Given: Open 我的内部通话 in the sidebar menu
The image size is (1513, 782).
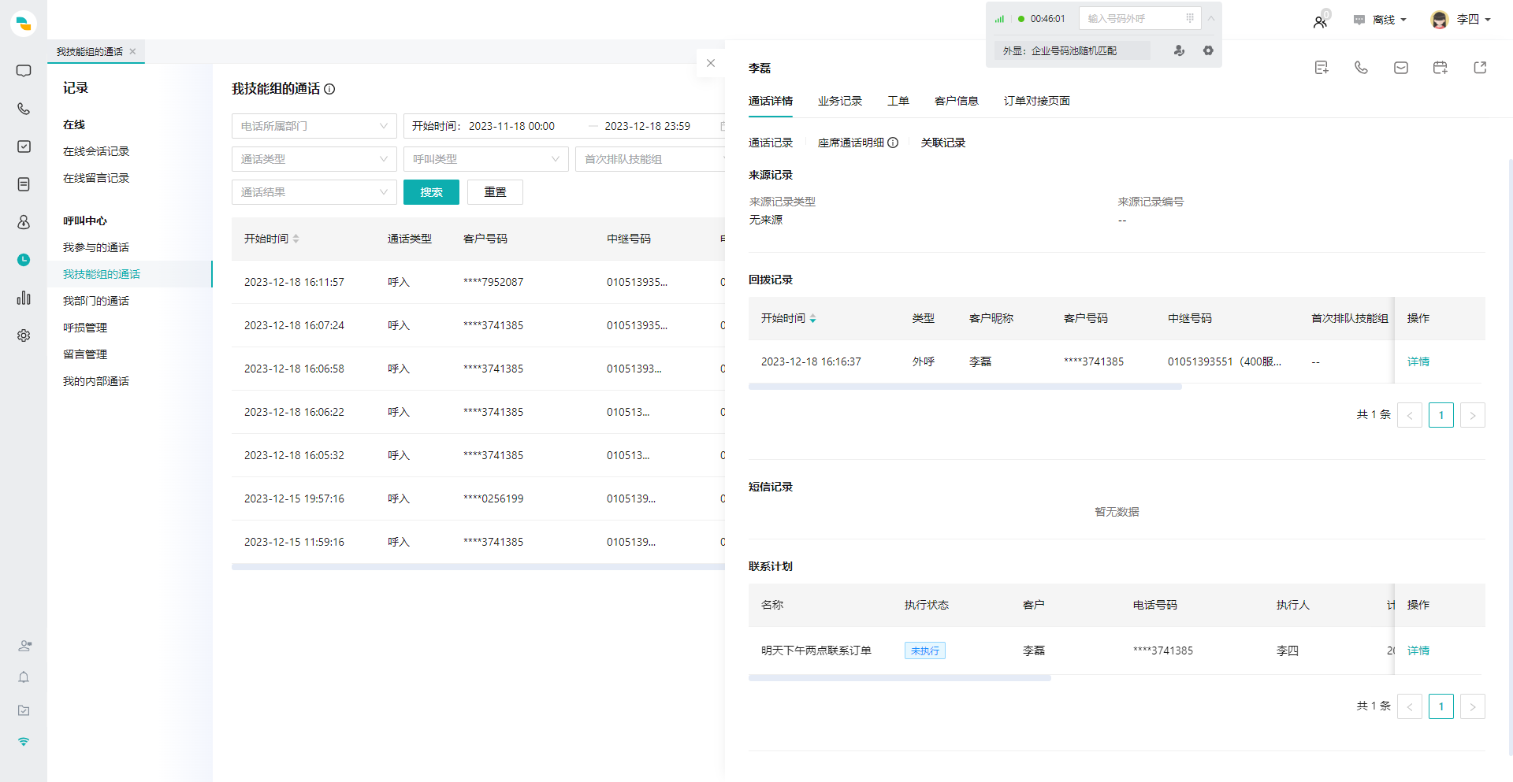Looking at the screenshot, I should click(96, 381).
